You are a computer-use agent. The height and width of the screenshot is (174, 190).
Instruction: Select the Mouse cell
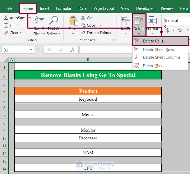point(88,115)
